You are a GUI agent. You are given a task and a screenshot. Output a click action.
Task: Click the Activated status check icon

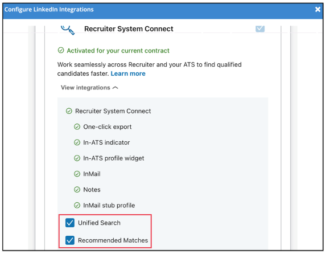(x=61, y=50)
